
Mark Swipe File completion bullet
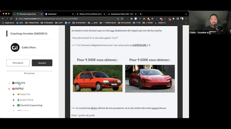point(13,94)
